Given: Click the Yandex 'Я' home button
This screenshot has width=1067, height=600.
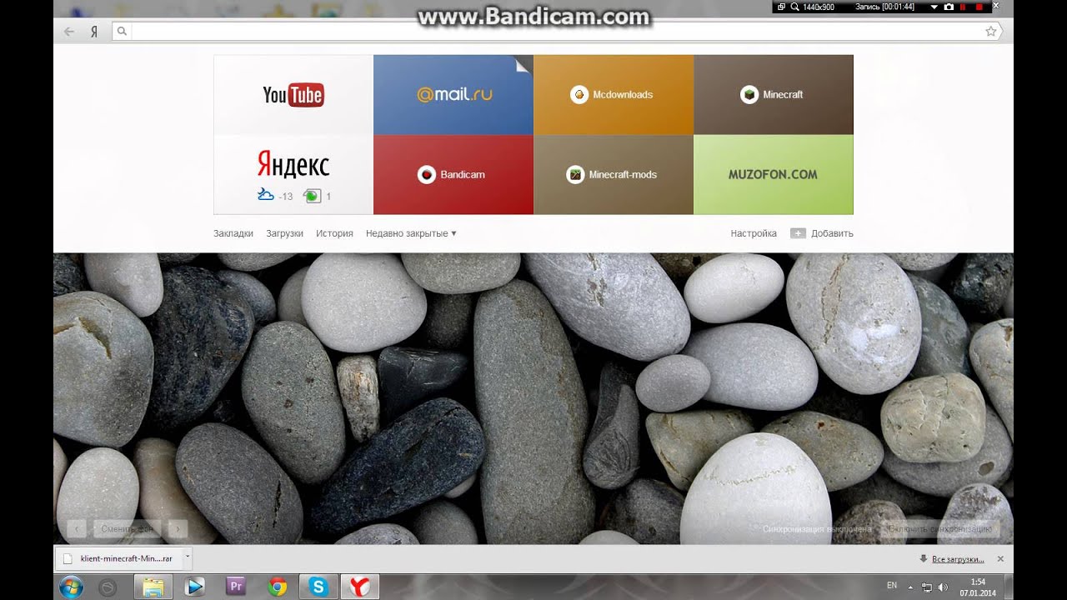Looking at the screenshot, I should pos(94,32).
